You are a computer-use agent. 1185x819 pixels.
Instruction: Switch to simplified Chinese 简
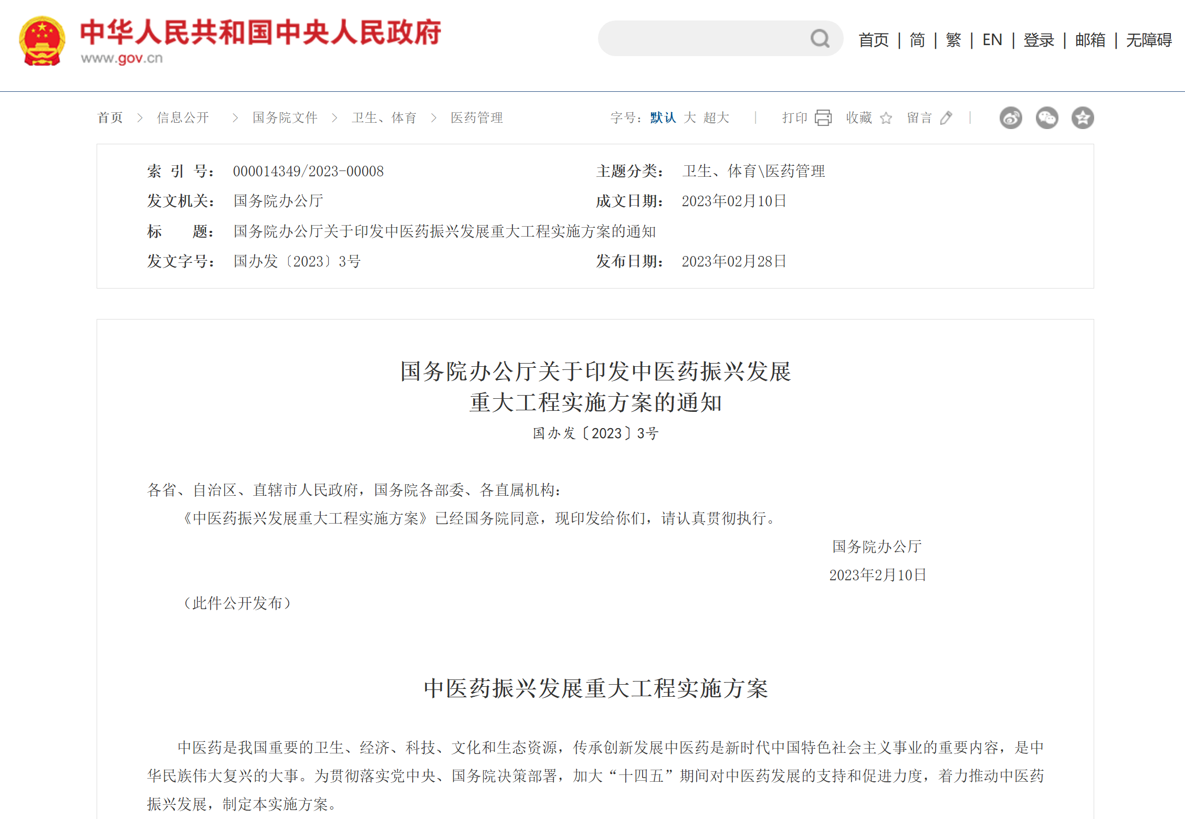coord(917,40)
